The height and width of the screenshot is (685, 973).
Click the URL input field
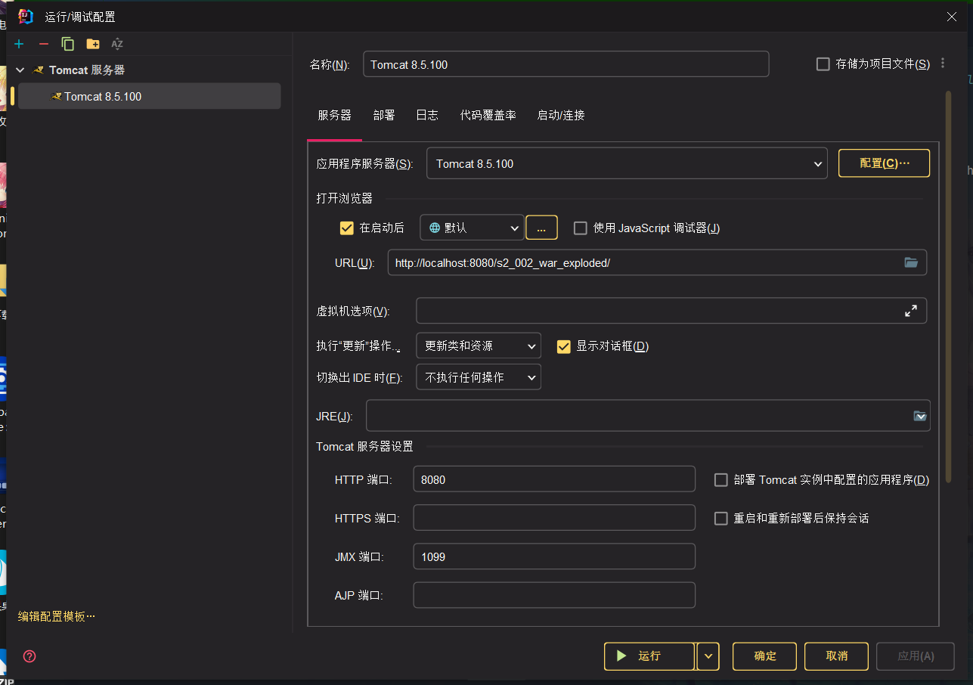click(x=657, y=262)
